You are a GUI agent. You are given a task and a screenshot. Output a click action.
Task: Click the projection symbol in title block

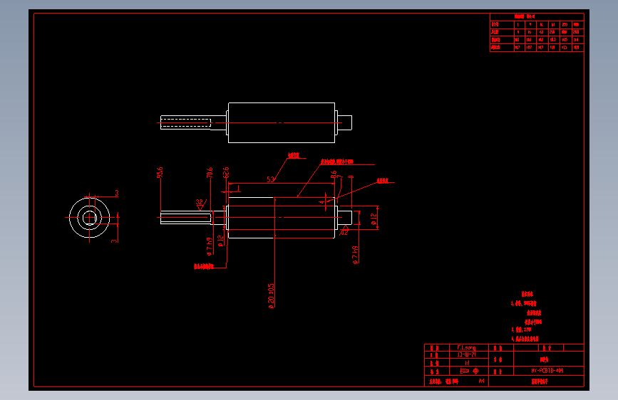[x=469, y=371]
